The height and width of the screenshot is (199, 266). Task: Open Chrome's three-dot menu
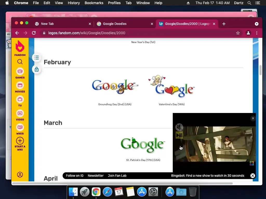257,33
